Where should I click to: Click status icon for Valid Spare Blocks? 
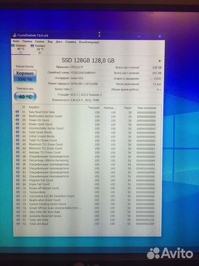[17, 132]
